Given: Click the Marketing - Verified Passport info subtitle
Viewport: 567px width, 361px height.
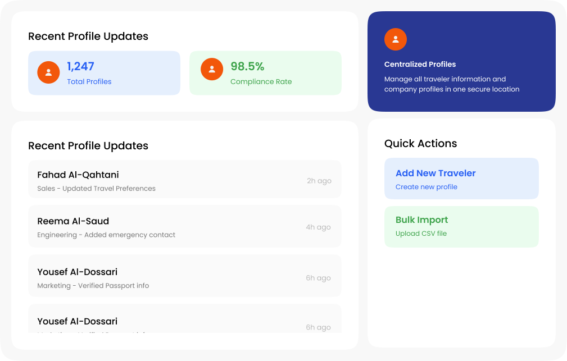Looking at the screenshot, I should (x=93, y=286).
